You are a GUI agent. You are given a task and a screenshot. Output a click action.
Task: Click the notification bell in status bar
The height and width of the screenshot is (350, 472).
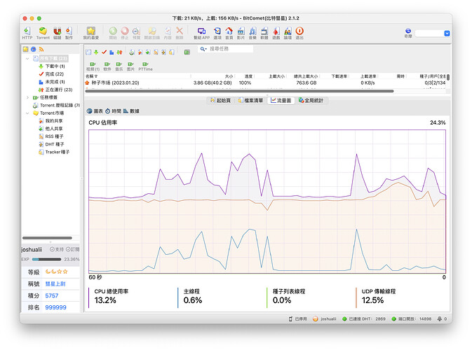[440, 318]
